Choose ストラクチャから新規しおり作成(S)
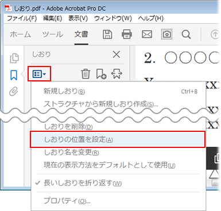This screenshot has width=221, height=211. [118, 104]
